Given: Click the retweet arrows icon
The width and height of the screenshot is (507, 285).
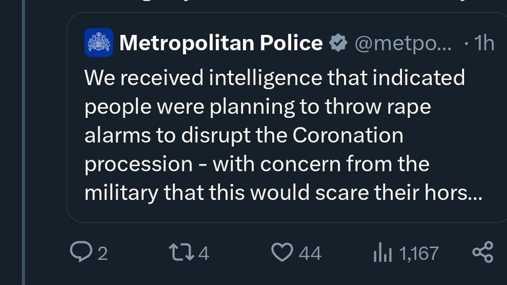Looking at the screenshot, I should coord(182,252).
